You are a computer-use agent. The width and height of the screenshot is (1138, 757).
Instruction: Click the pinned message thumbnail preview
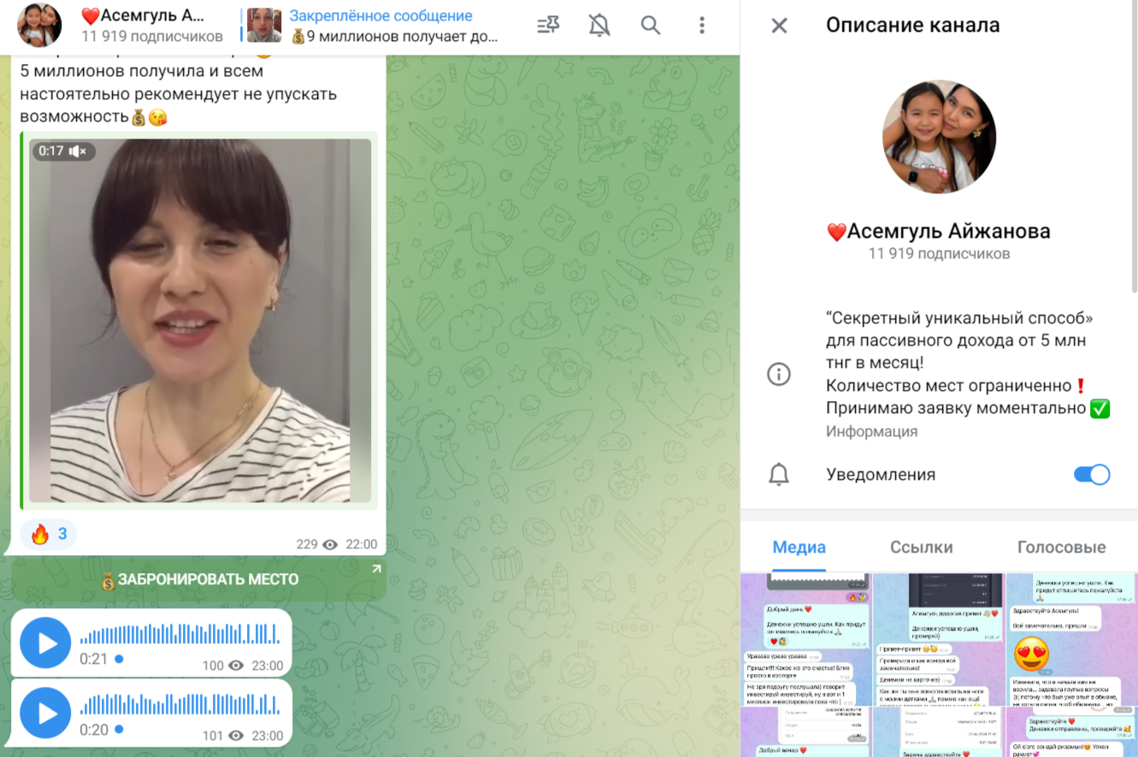(x=264, y=26)
